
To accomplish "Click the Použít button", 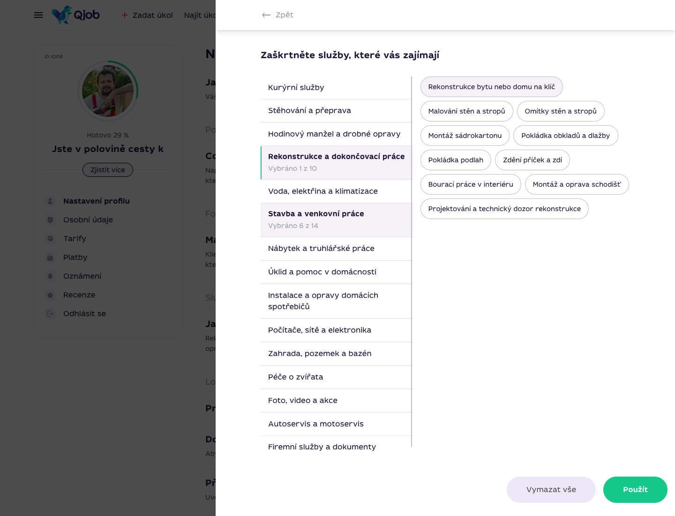I will coord(635,490).
